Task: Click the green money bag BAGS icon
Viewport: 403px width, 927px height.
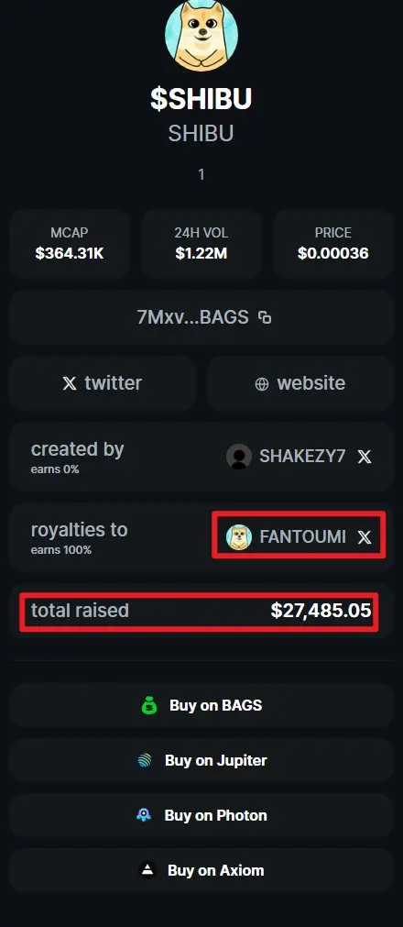Action: [149, 705]
